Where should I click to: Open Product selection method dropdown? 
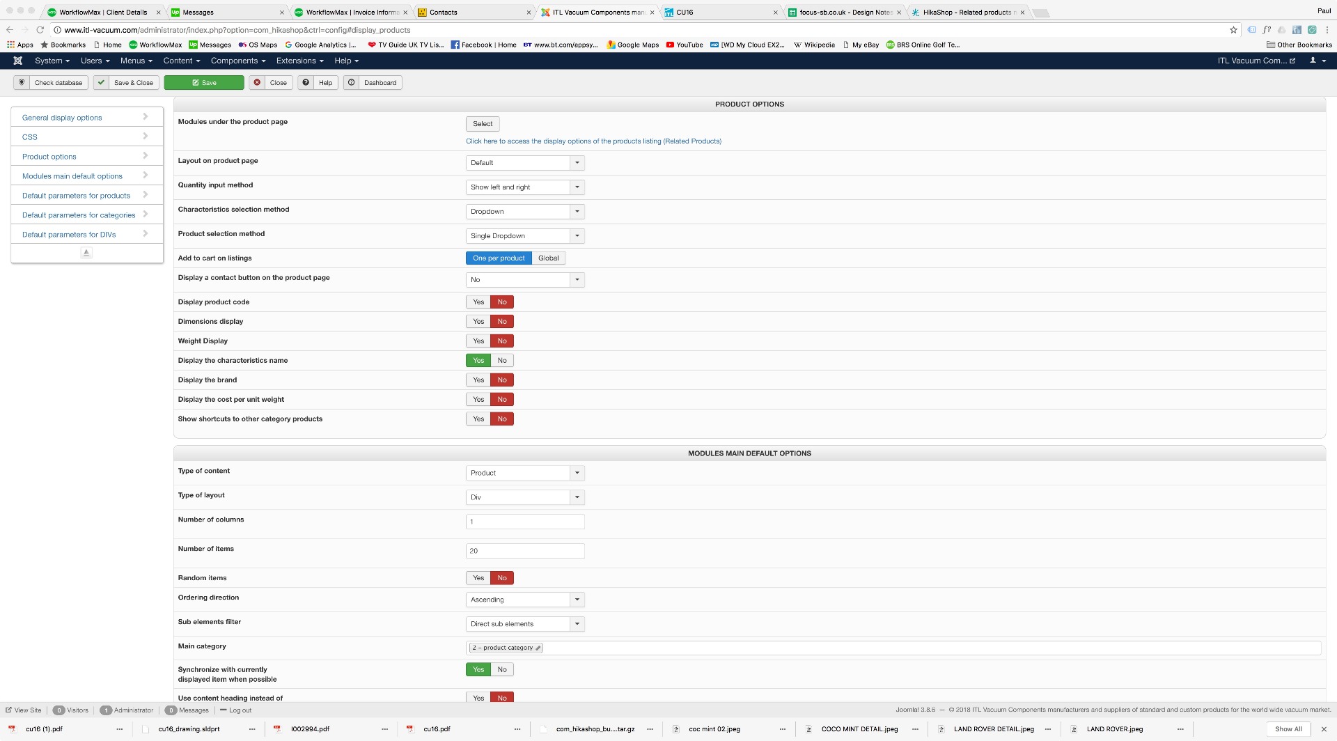tap(525, 236)
